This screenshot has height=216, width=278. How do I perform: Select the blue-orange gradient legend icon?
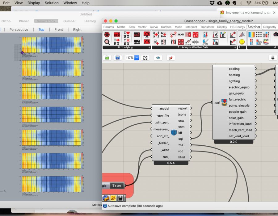[251, 35]
